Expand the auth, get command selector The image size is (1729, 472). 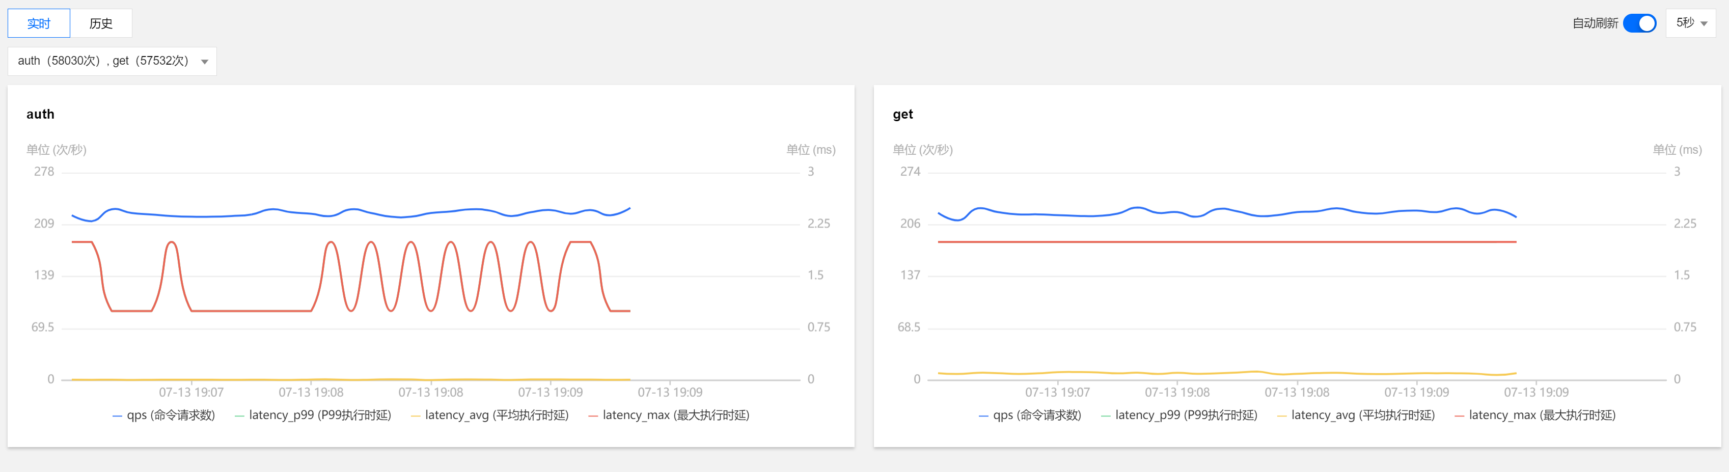(x=103, y=61)
